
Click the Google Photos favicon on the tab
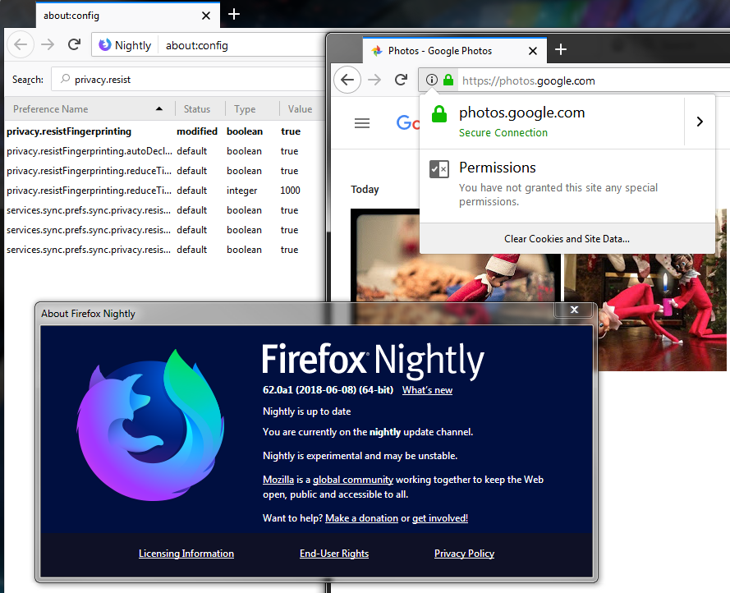click(377, 51)
